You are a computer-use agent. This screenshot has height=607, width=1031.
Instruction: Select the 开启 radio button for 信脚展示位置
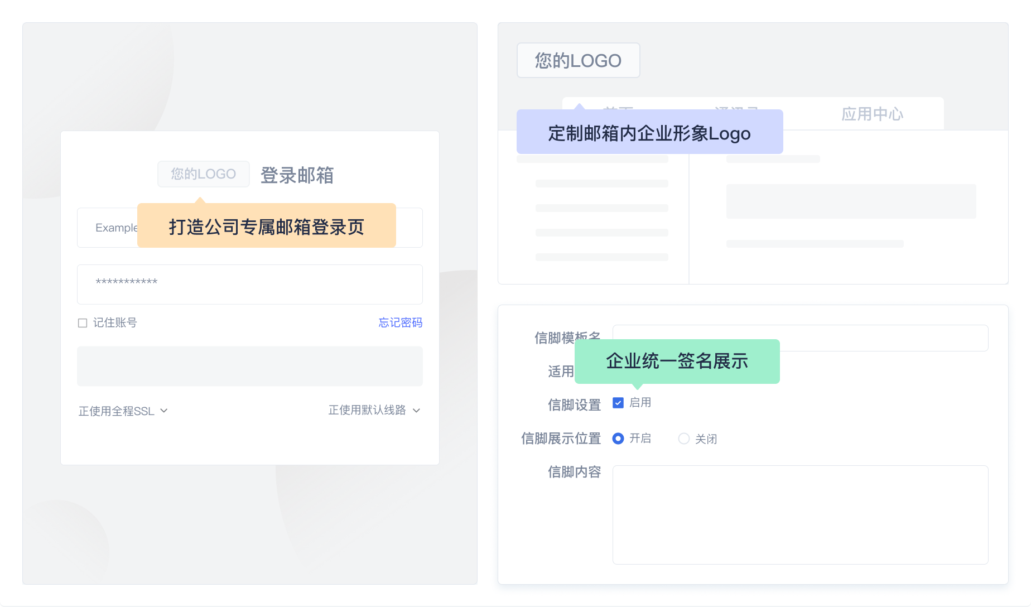618,439
